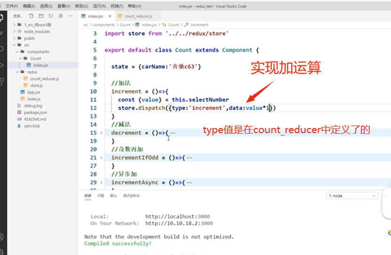The width and height of the screenshot is (391, 255).
Task: Expand the 1_src folder chevron
Action: click(14, 24)
